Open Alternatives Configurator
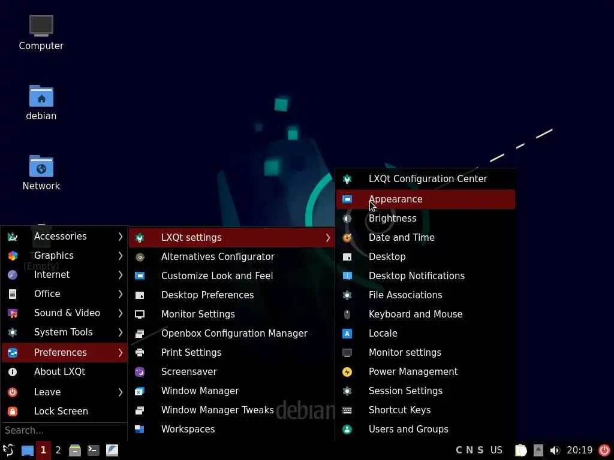This screenshot has width=614, height=460. [231, 257]
